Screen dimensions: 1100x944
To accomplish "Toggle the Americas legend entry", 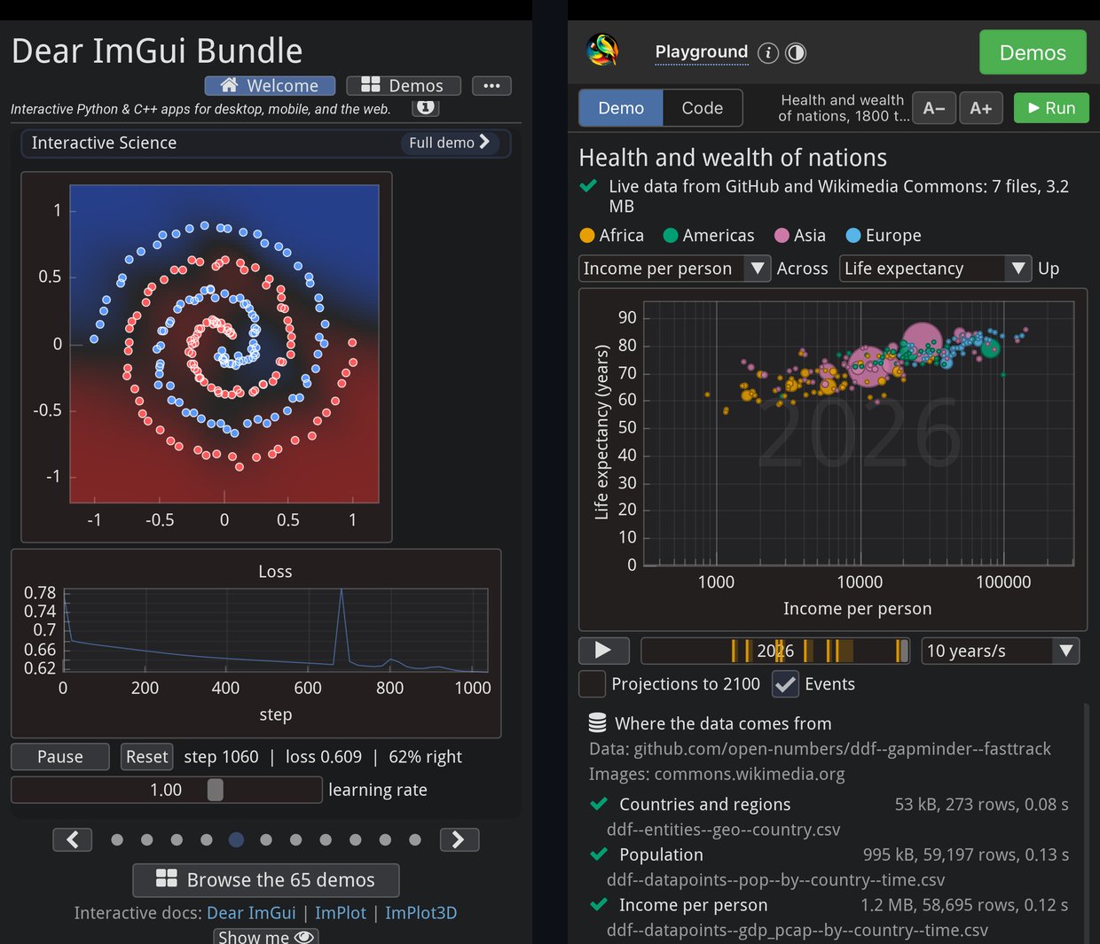I will (x=709, y=236).
